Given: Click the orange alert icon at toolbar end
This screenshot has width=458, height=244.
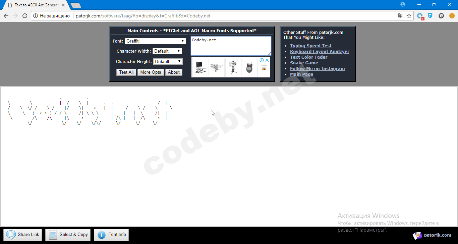Looking at the screenshot, I should 452,16.
